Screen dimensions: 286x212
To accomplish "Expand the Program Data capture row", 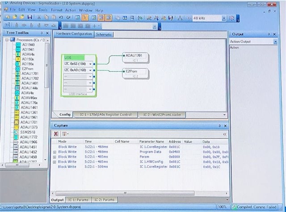I will pyautogui.click(x=55, y=152).
